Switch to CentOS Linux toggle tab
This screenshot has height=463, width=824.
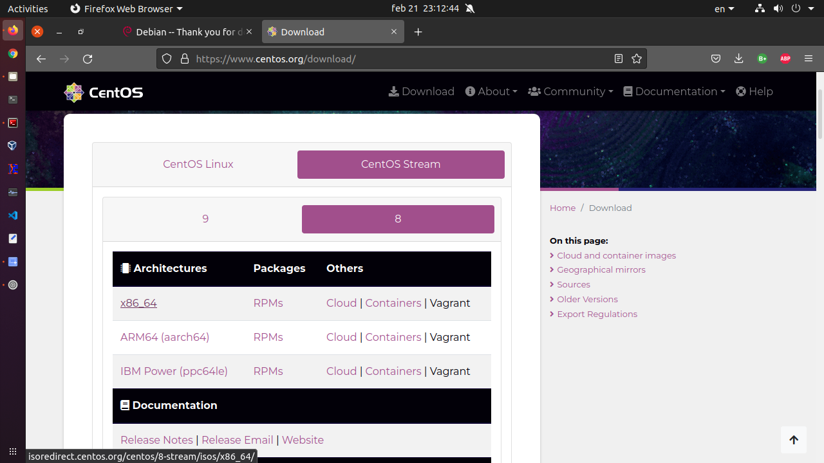pyautogui.click(x=198, y=165)
